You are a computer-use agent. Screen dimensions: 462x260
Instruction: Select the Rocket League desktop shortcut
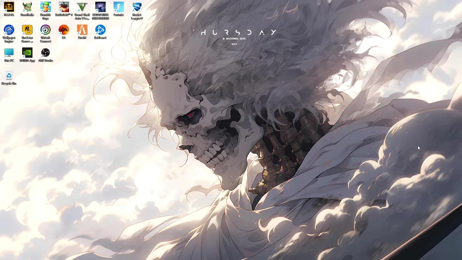(x=137, y=11)
